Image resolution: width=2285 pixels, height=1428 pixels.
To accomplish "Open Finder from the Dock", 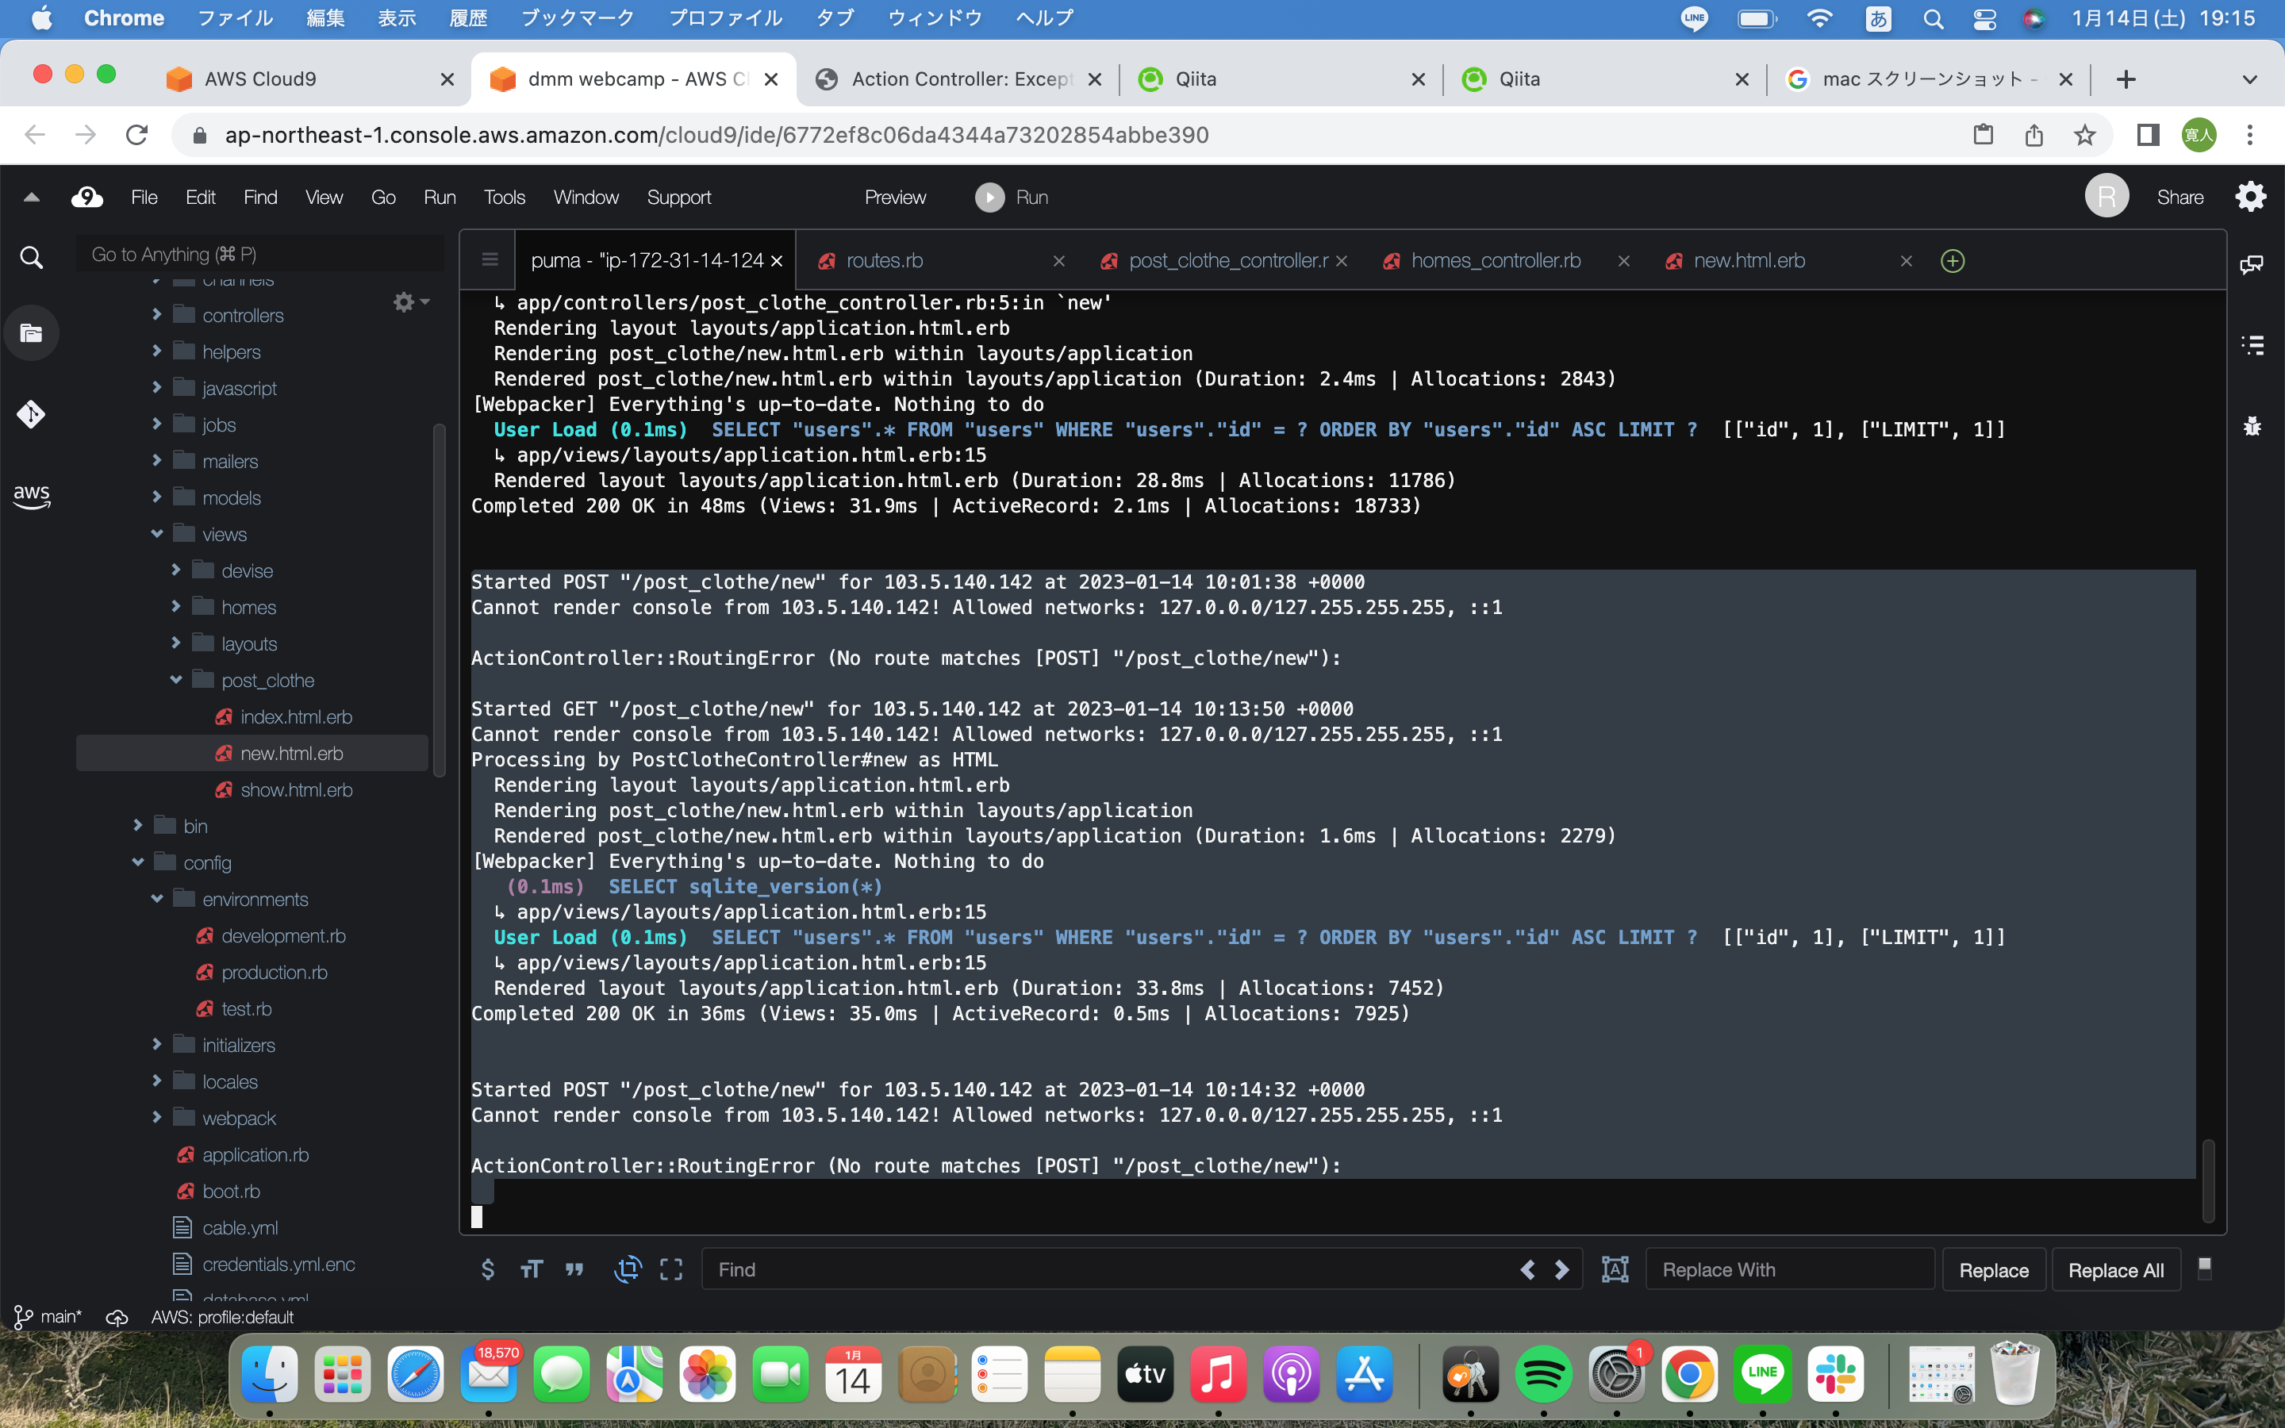I will coord(270,1374).
